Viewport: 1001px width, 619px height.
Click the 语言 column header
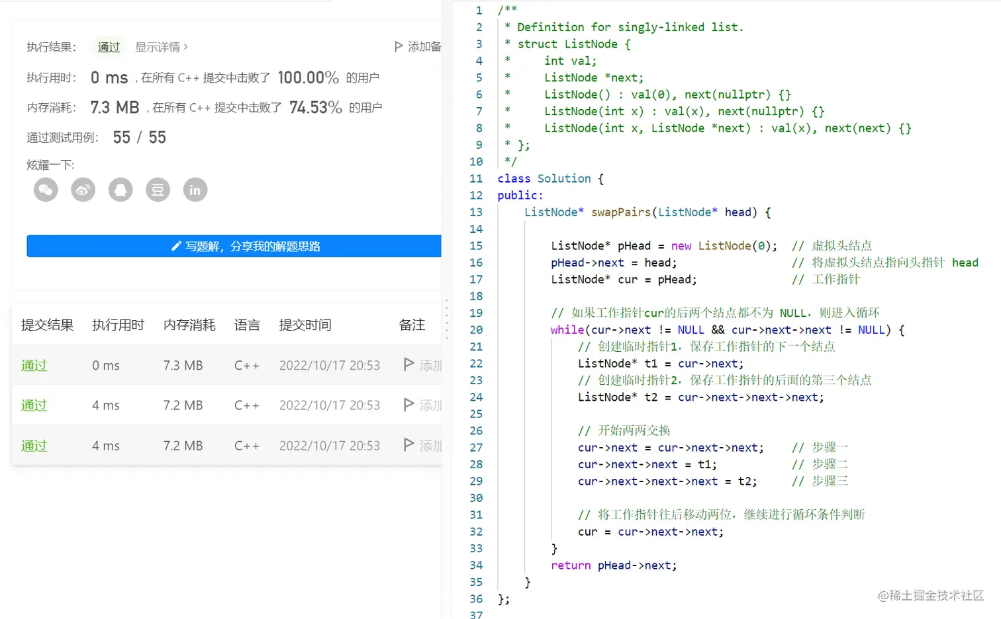pyautogui.click(x=247, y=325)
